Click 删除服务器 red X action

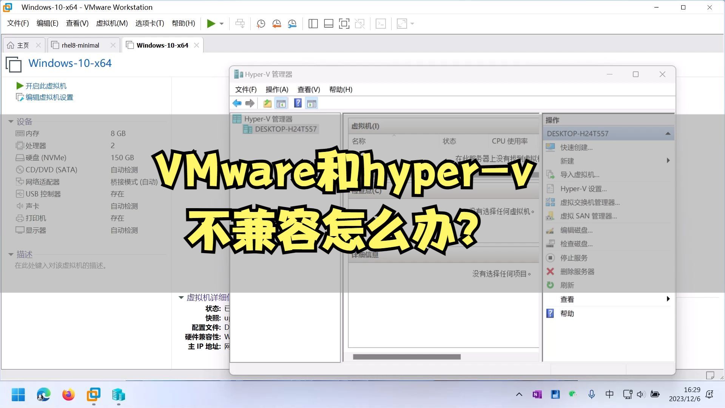[x=550, y=272]
